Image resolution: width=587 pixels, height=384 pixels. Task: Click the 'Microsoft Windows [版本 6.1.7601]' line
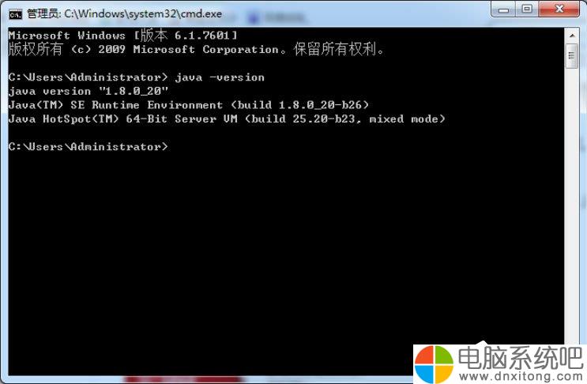tap(122, 36)
